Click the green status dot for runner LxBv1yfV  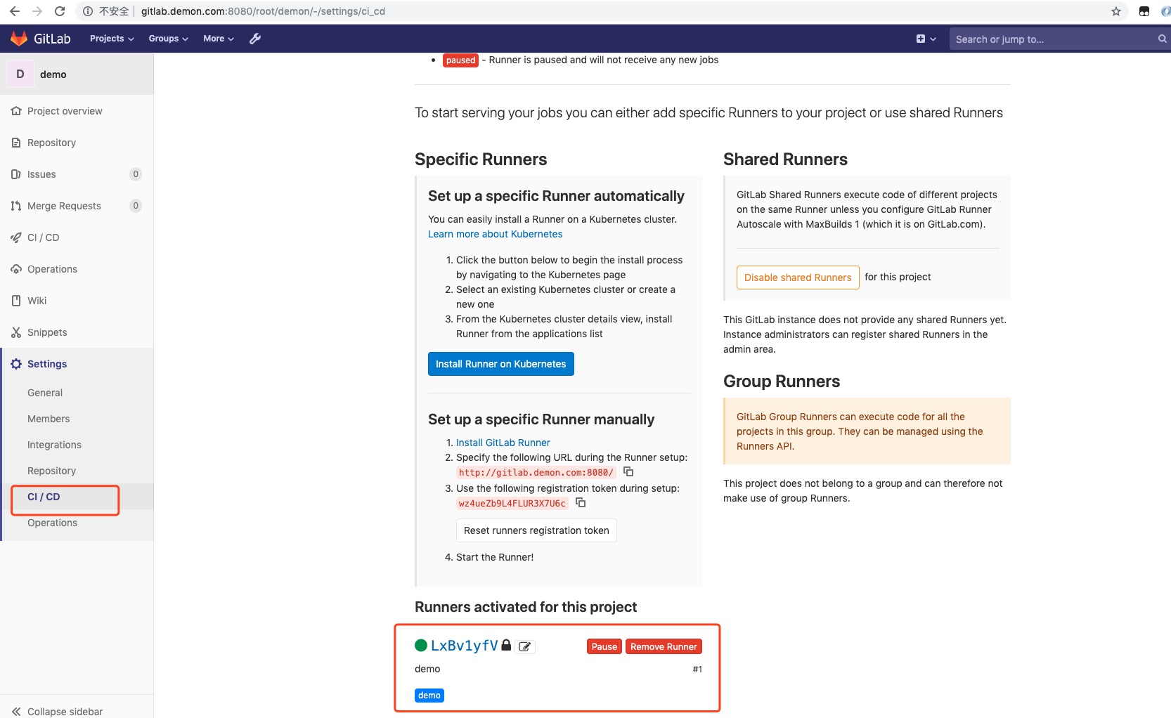coord(421,645)
